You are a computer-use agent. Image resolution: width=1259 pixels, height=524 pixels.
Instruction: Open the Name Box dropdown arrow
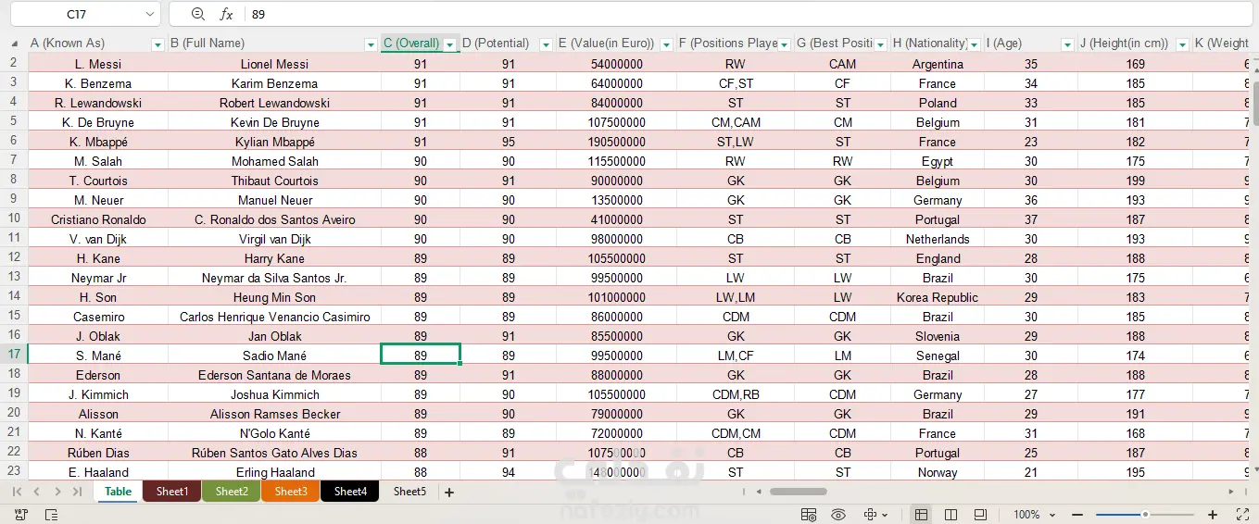151,15
